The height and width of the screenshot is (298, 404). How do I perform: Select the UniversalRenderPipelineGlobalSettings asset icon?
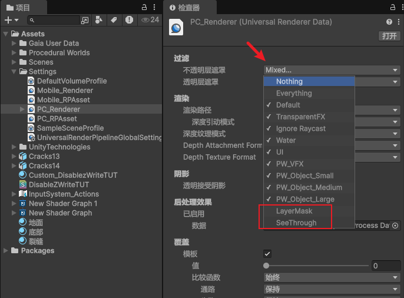coord(31,138)
